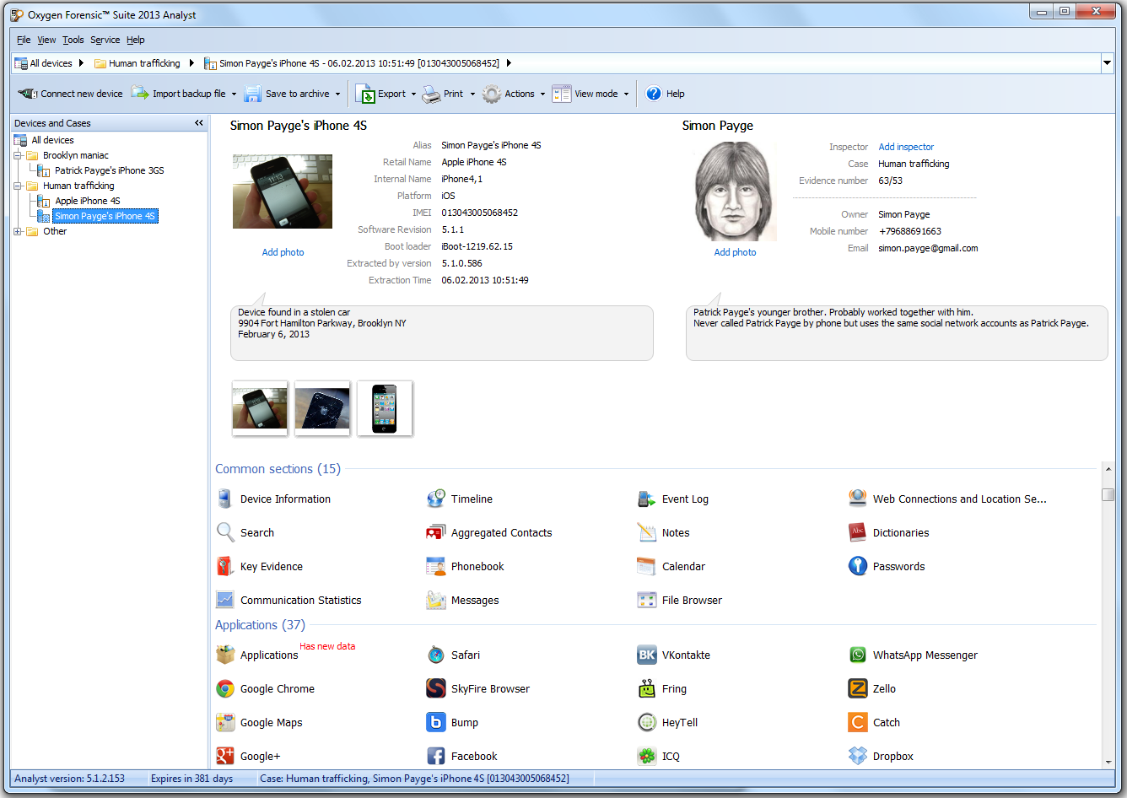The height and width of the screenshot is (798, 1127).
Task: Open the Phonebook section
Action: point(466,567)
